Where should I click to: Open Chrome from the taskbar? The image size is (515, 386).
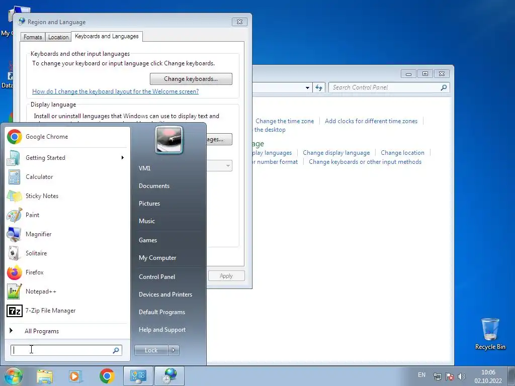tap(107, 376)
